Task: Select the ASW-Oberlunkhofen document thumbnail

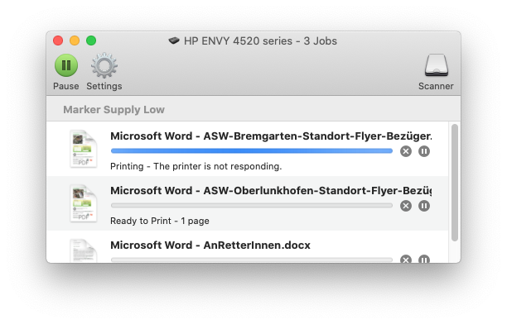Action: click(x=84, y=203)
